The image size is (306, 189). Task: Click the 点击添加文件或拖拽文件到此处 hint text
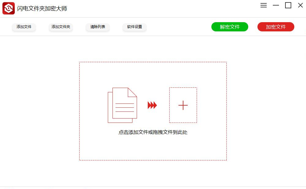tap(153, 132)
